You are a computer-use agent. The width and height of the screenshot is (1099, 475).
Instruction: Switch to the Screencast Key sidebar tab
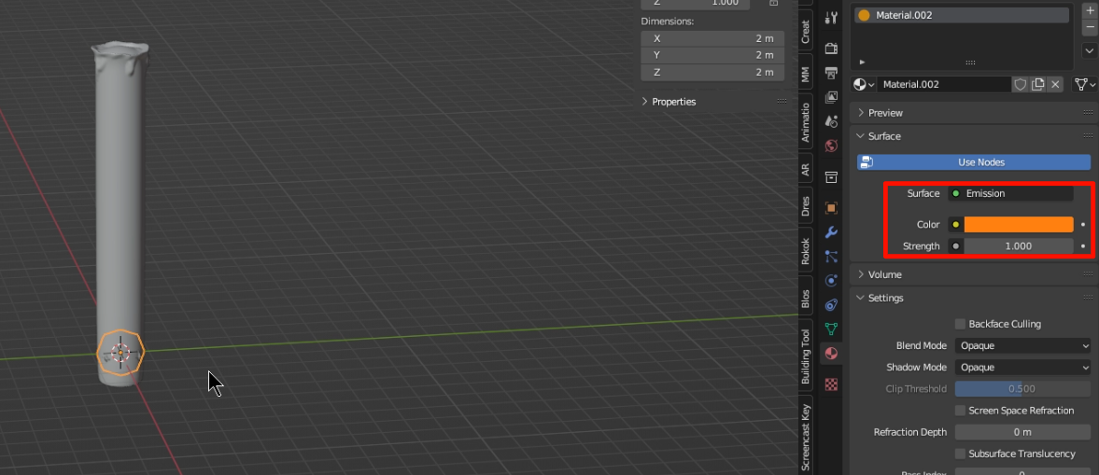pyautogui.click(x=805, y=434)
